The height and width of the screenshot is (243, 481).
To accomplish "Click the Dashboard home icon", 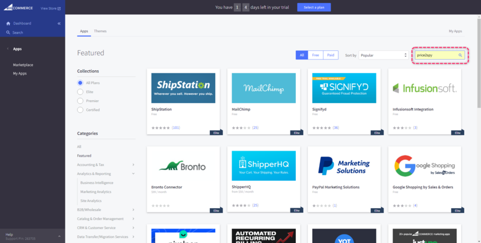I will [x=8, y=23].
